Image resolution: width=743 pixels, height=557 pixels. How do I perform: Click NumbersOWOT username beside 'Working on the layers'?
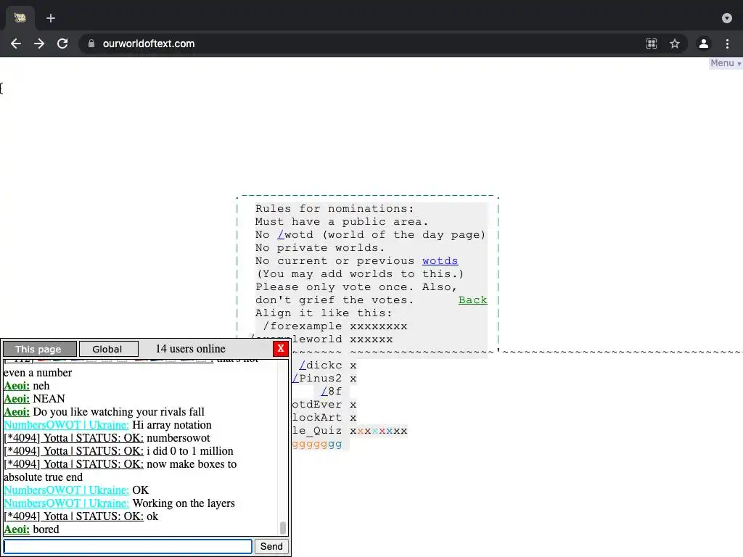tap(66, 503)
